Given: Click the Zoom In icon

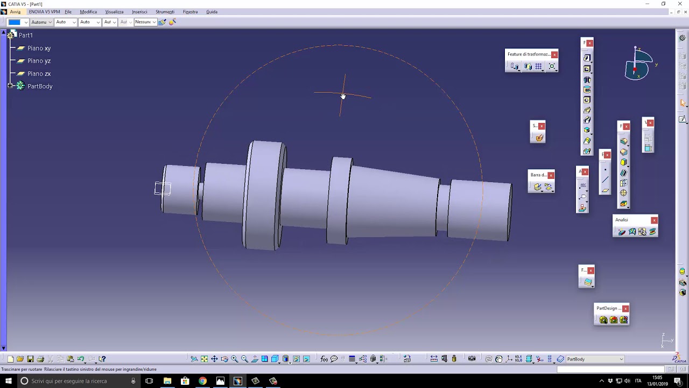Looking at the screenshot, I should click(235, 359).
